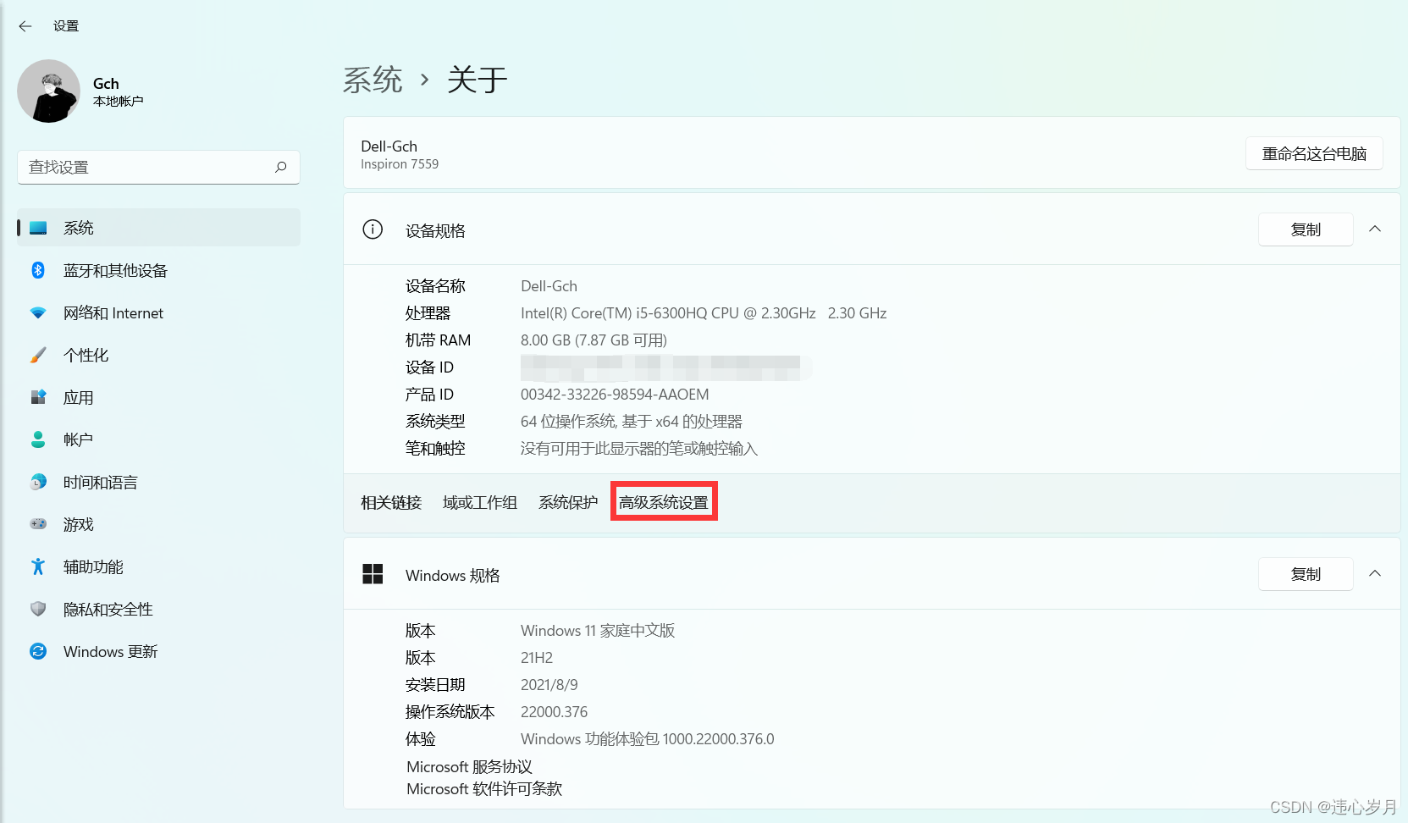Click the Inspiron 7559 model text

pos(400,164)
